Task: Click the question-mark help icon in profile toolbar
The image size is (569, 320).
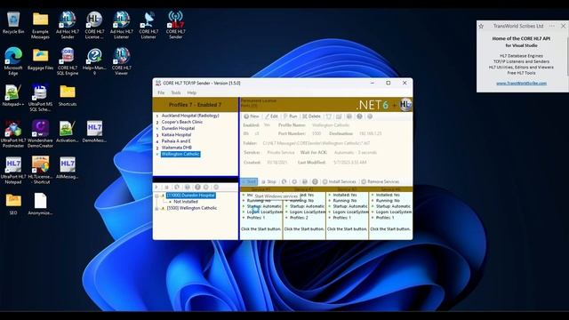Action: (359, 116)
